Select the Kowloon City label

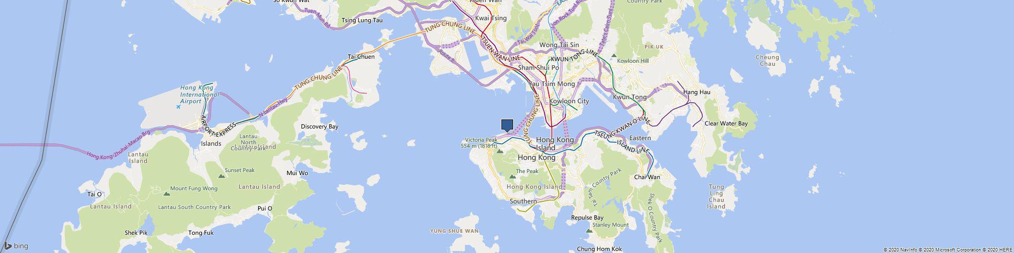coord(569,101)
